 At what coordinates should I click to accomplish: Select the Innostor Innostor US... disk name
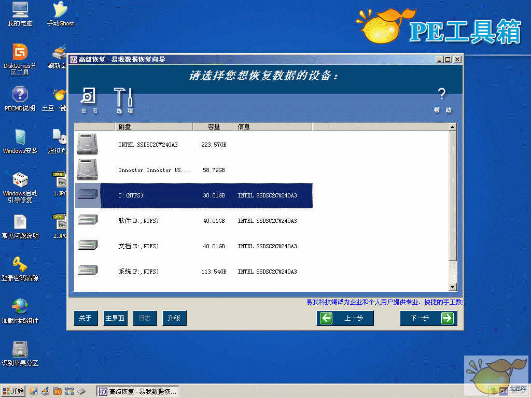pos(153,170)
